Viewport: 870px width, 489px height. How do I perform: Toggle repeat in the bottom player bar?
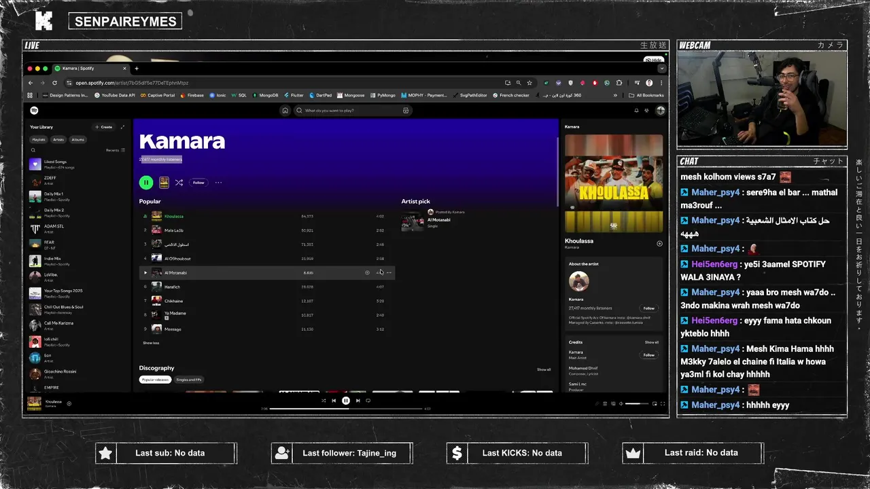(368, 401)
